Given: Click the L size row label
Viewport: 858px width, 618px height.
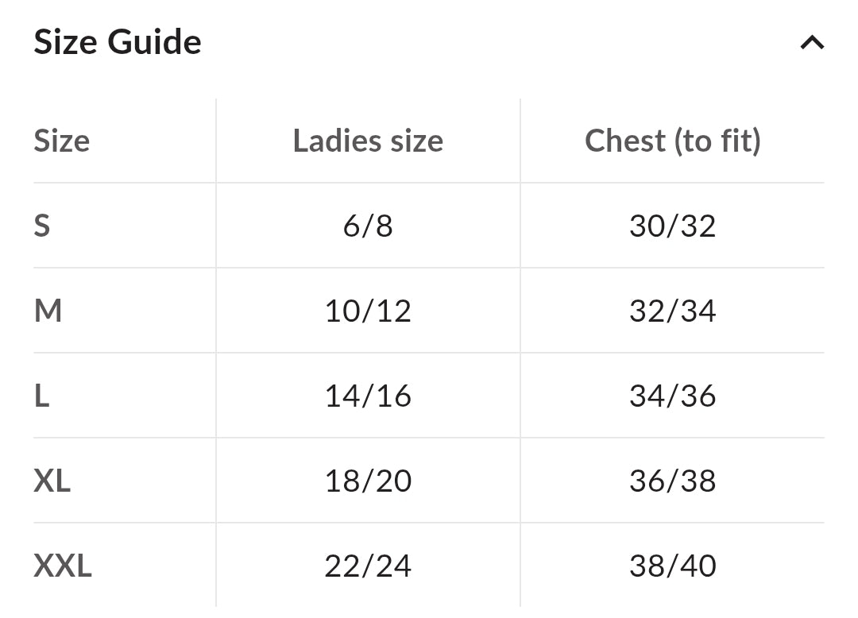Looking at the screenshot, I should coord(42,396).
